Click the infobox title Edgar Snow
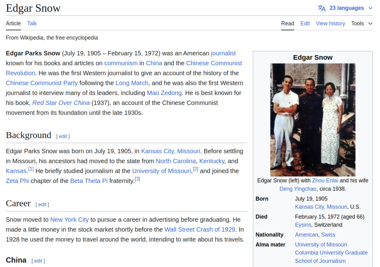The image size is (380, 267). (x=313, y=58)
